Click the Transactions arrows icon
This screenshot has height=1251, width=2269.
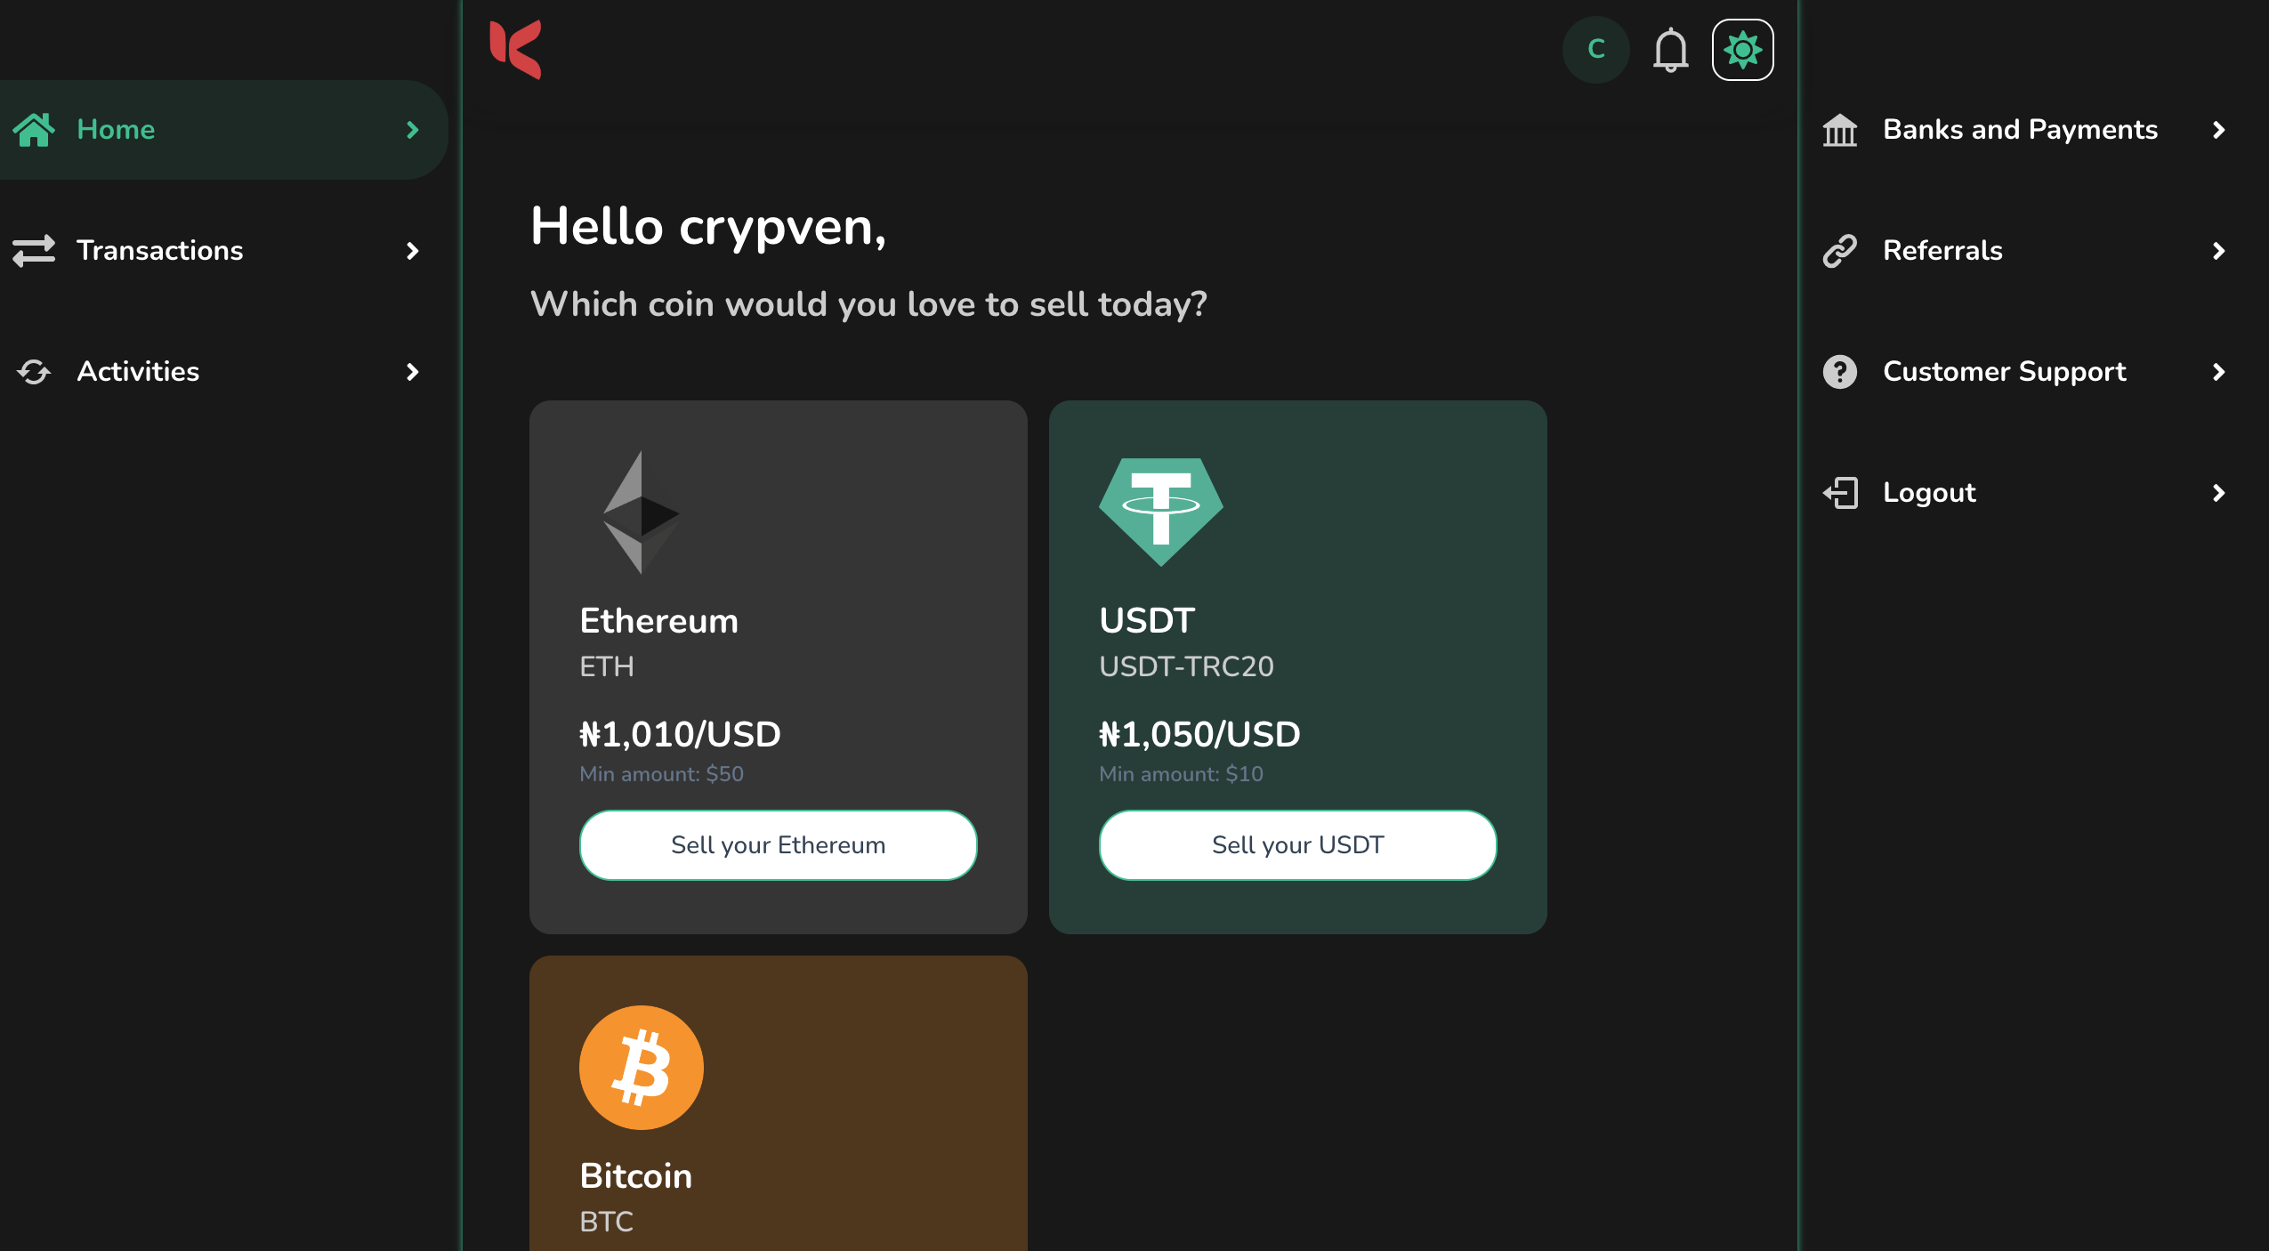pyautogui.click(x=34, y=250)
